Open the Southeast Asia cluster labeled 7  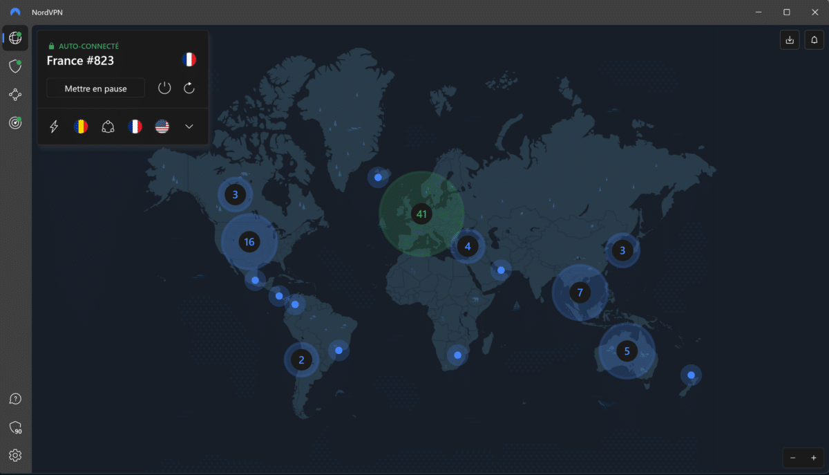click(580, 292)
